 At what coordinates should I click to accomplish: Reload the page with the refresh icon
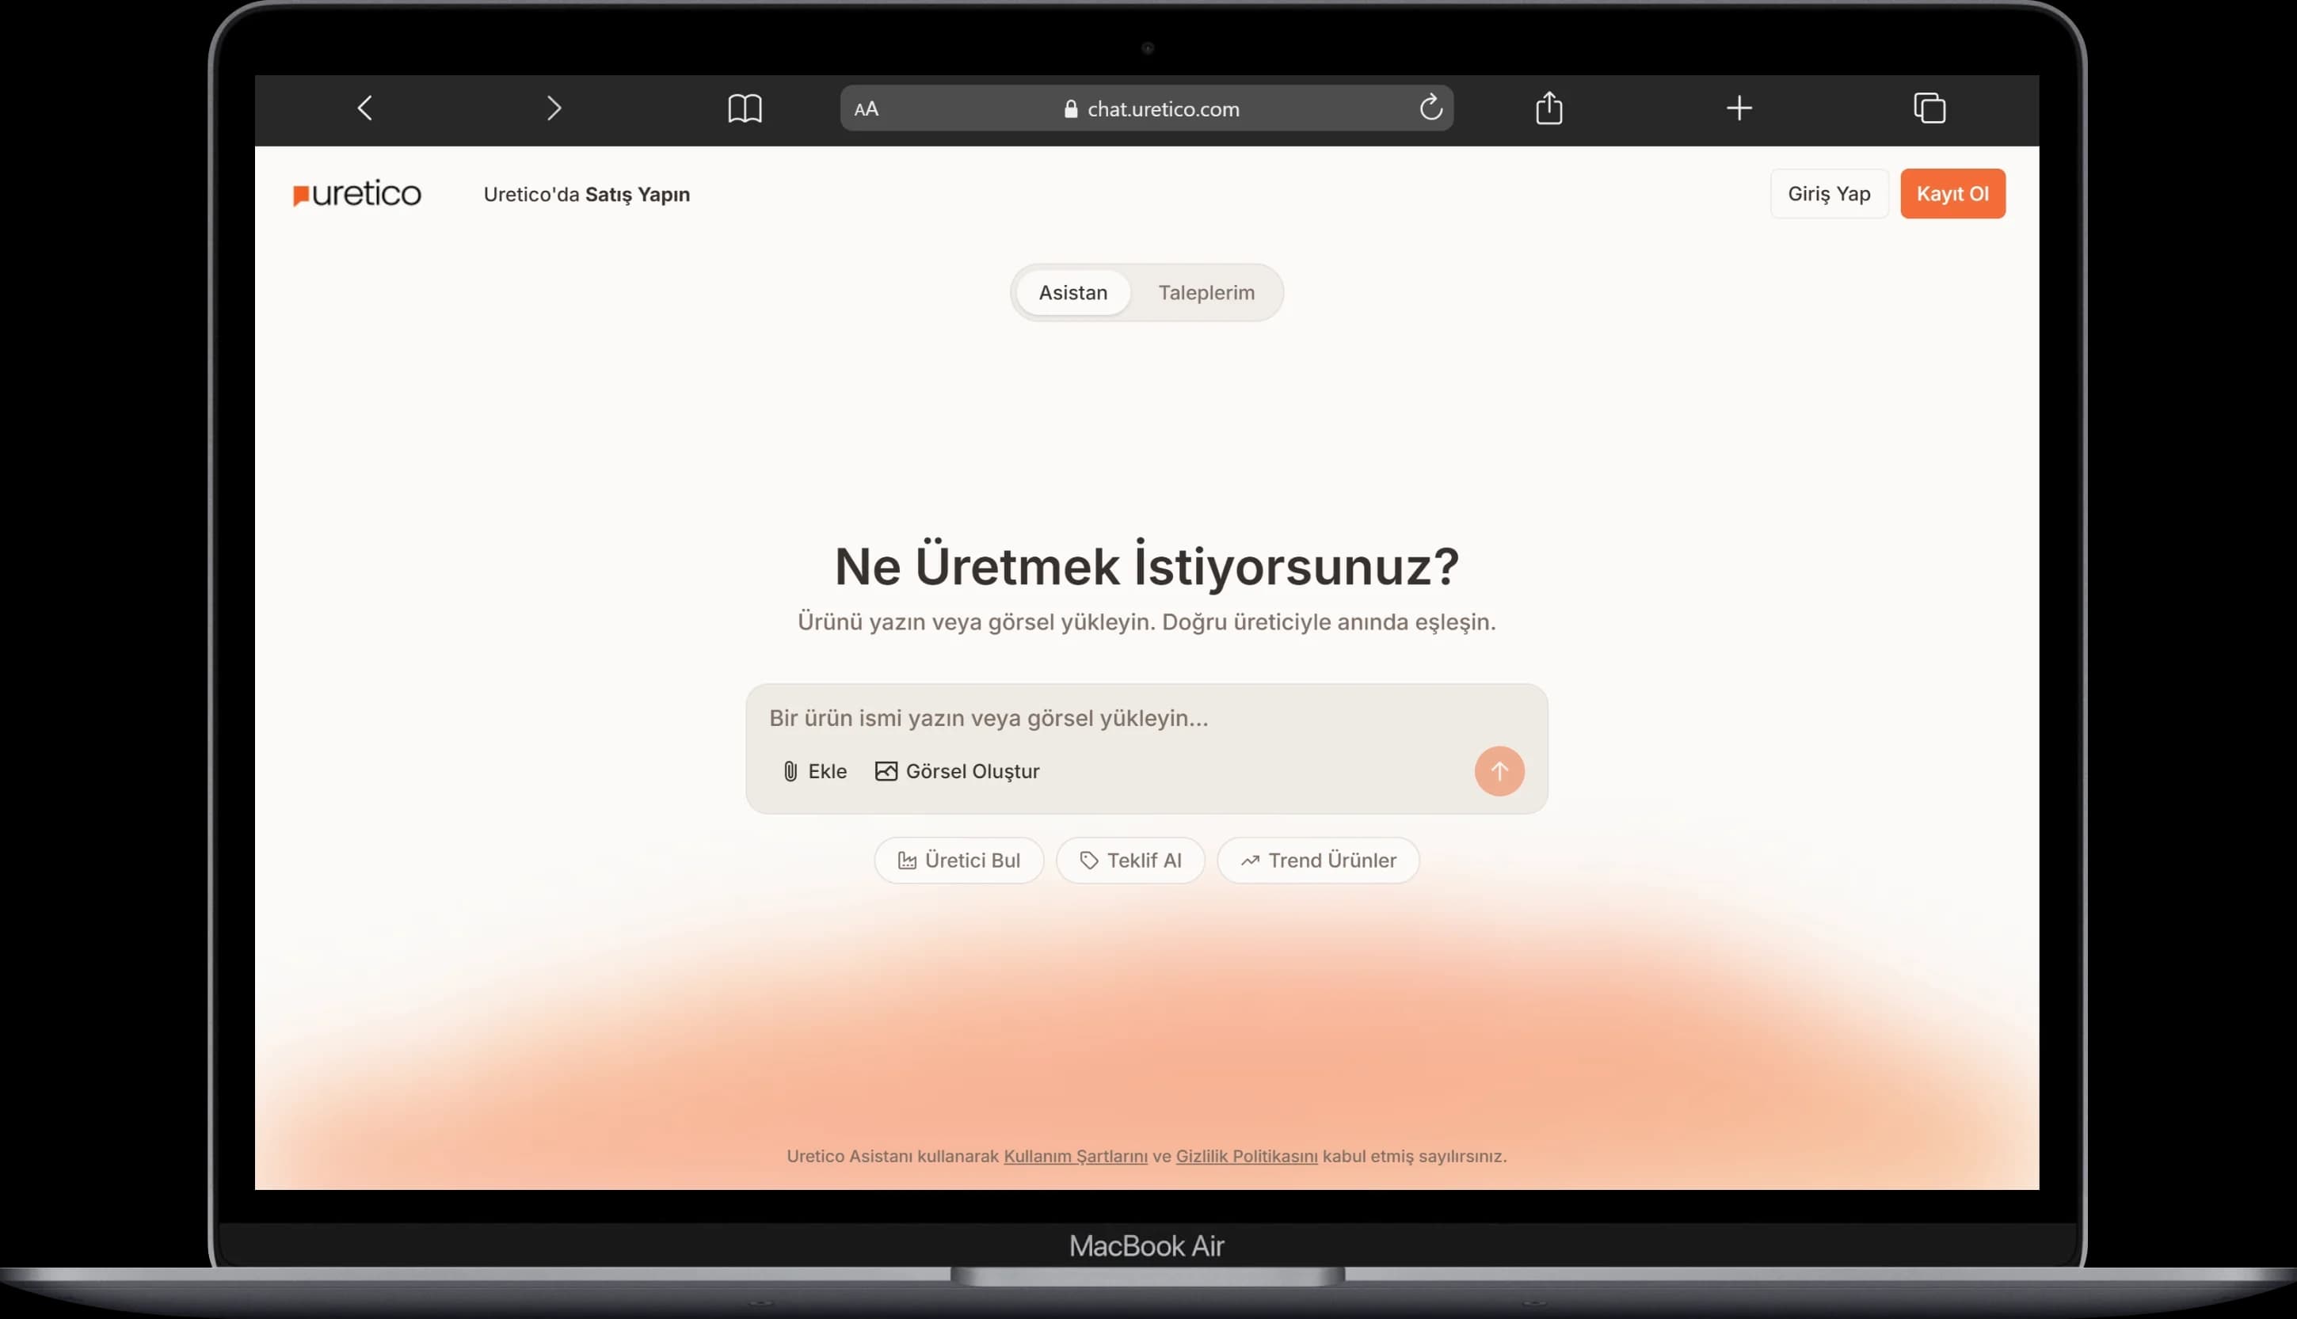coord(1430,108)
